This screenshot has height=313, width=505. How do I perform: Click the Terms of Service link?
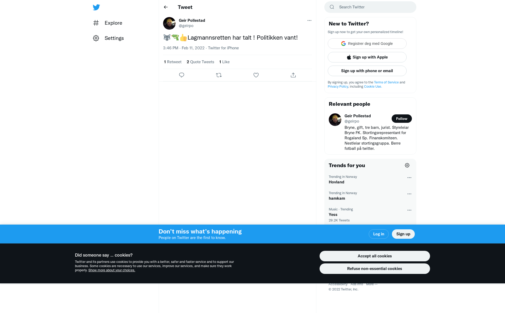tap(386, 82)
